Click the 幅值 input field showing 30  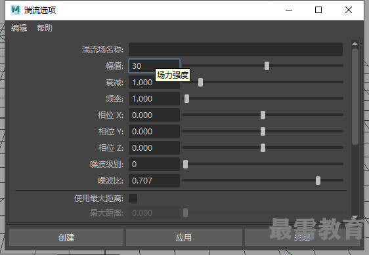tap(154, 66)
